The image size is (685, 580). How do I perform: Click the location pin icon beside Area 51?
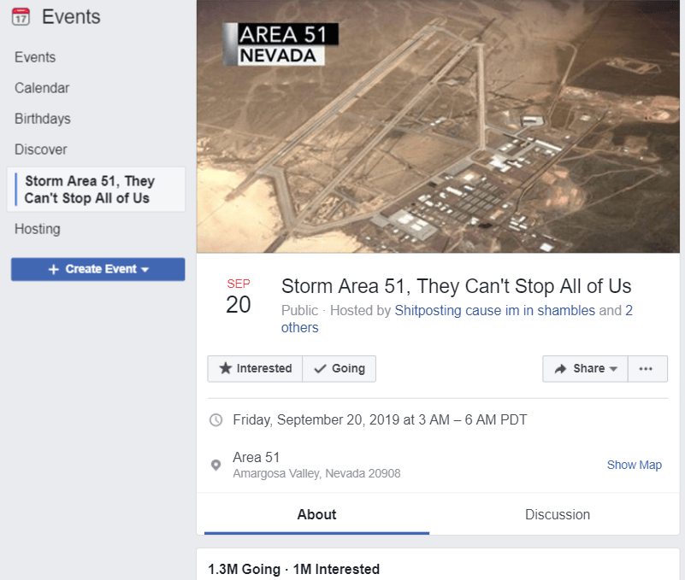[x=216, y=464]
